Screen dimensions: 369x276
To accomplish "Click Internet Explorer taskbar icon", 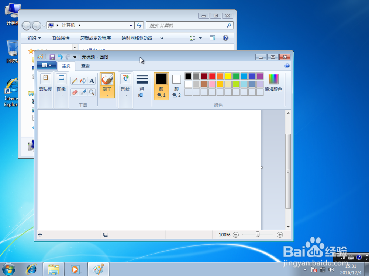I will coord(31,269).
